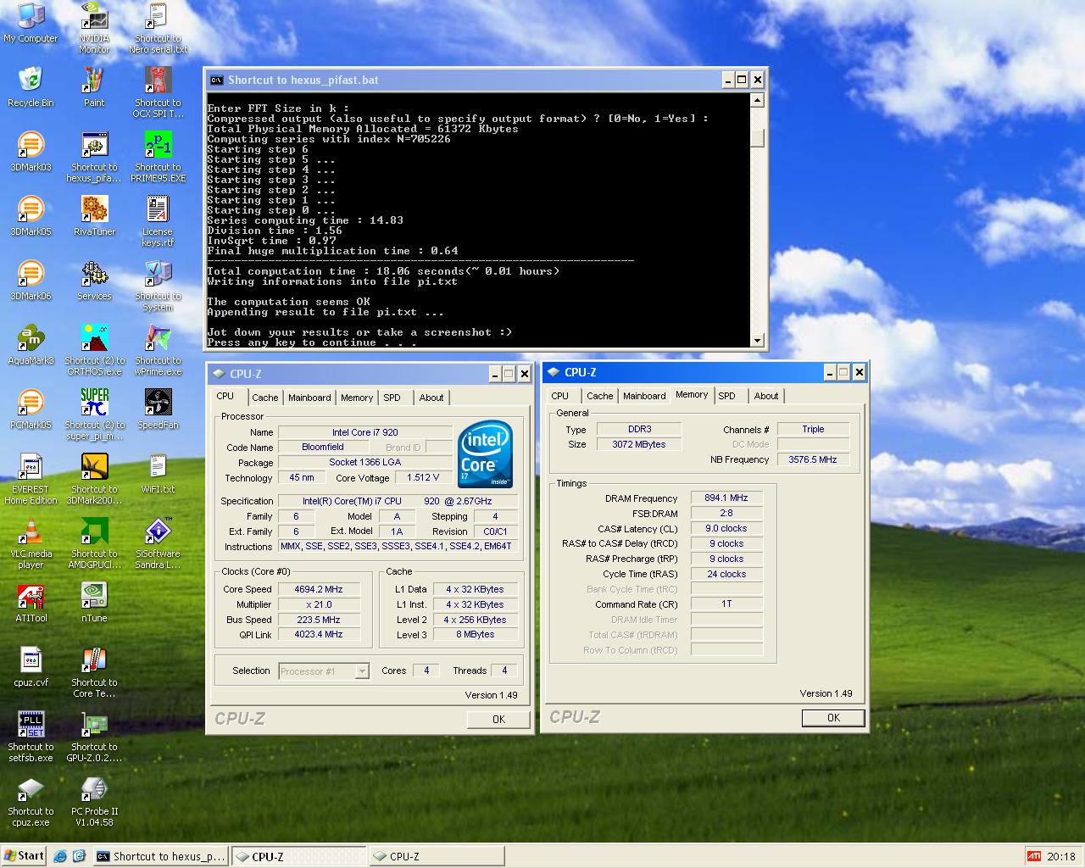Click the Core Speed value 4694.2 MHz
The width and height of the screenshot is (1085, 868).
[x=319, y=589]
